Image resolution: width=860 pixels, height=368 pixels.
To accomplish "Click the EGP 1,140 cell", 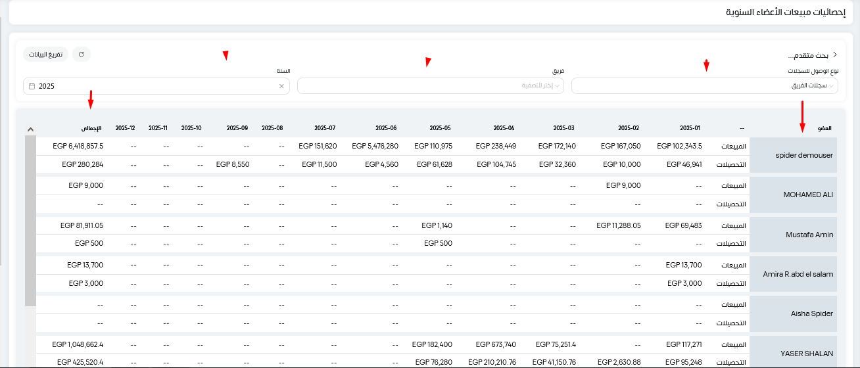I will [x=437, y=225].
